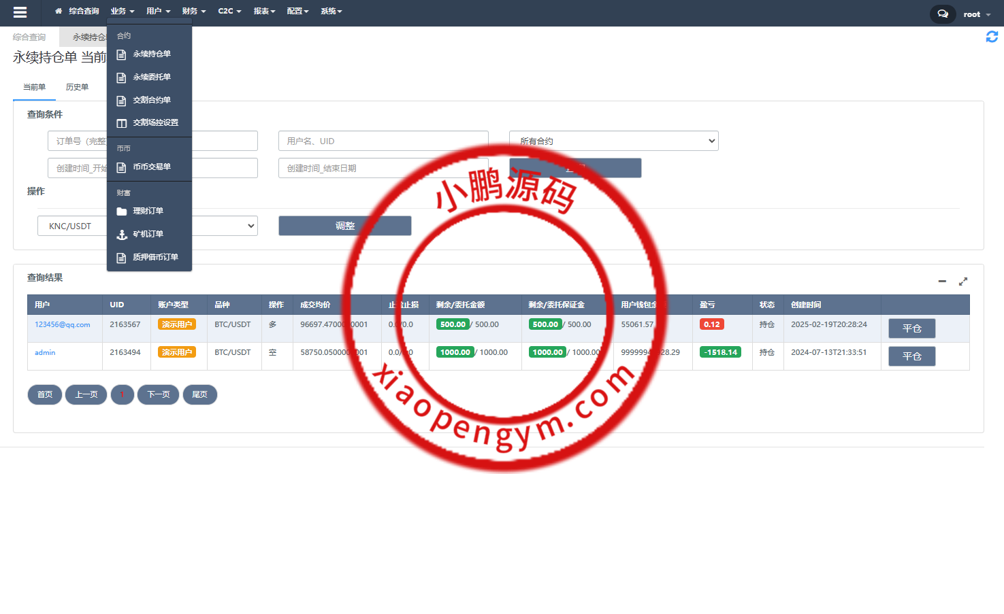This screenshot has width=1004, height=614.
Task: Expand query results to fullscreen
Action: (x=963, y=281)
